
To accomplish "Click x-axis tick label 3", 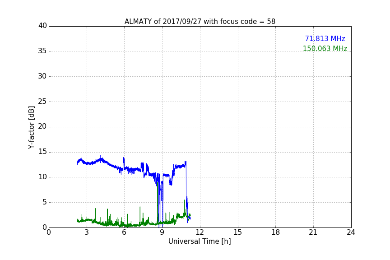I will [87, 232].
